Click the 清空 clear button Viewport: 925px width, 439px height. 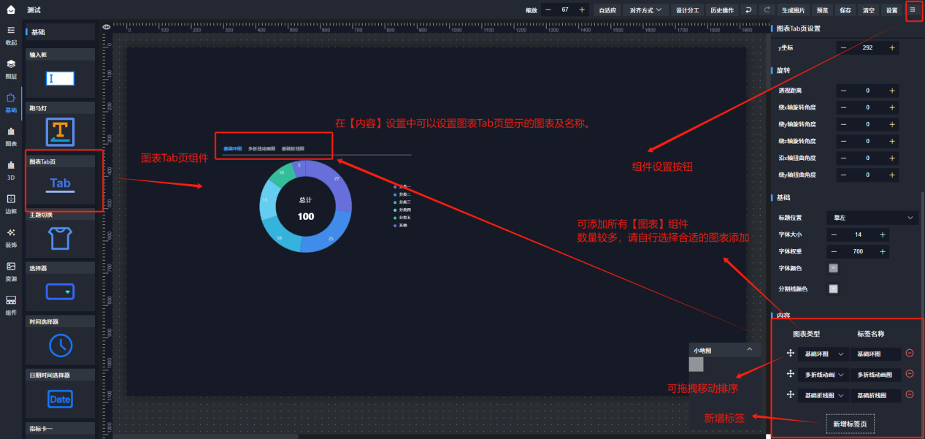(x=869, y=10)
